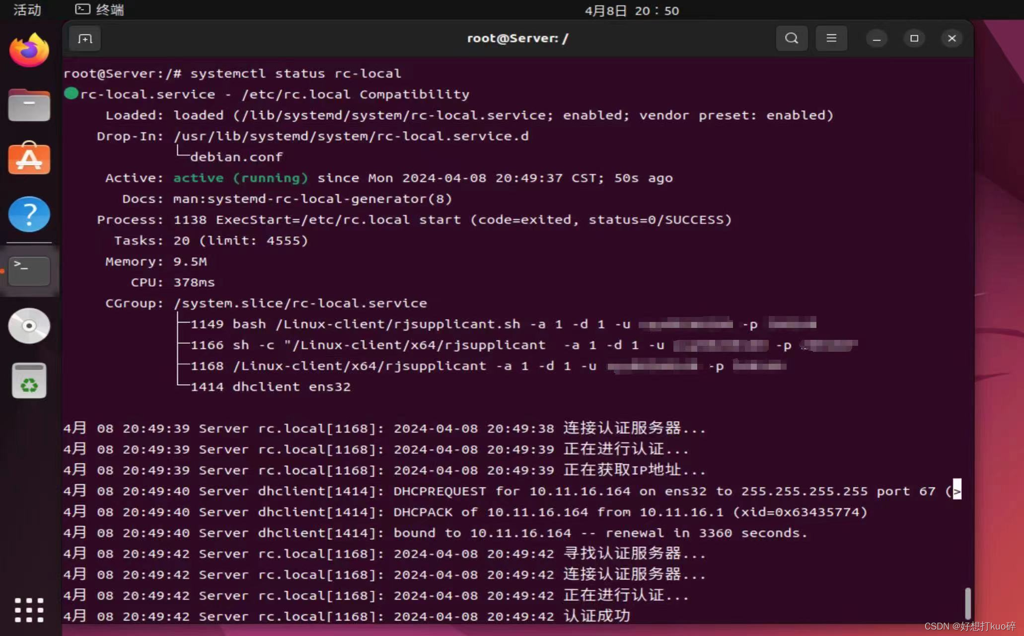Open Firefox from the dock

tap(28, 49)
